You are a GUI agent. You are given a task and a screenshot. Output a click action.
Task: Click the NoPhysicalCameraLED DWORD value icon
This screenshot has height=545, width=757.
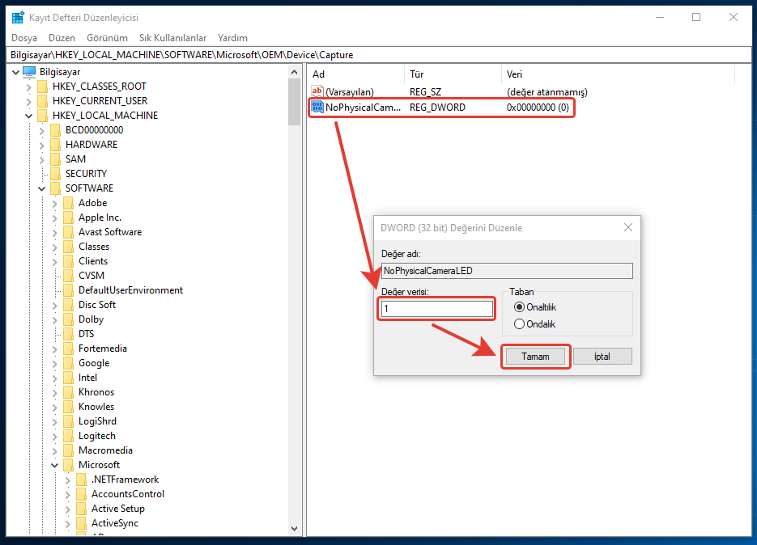coord(317,107)
